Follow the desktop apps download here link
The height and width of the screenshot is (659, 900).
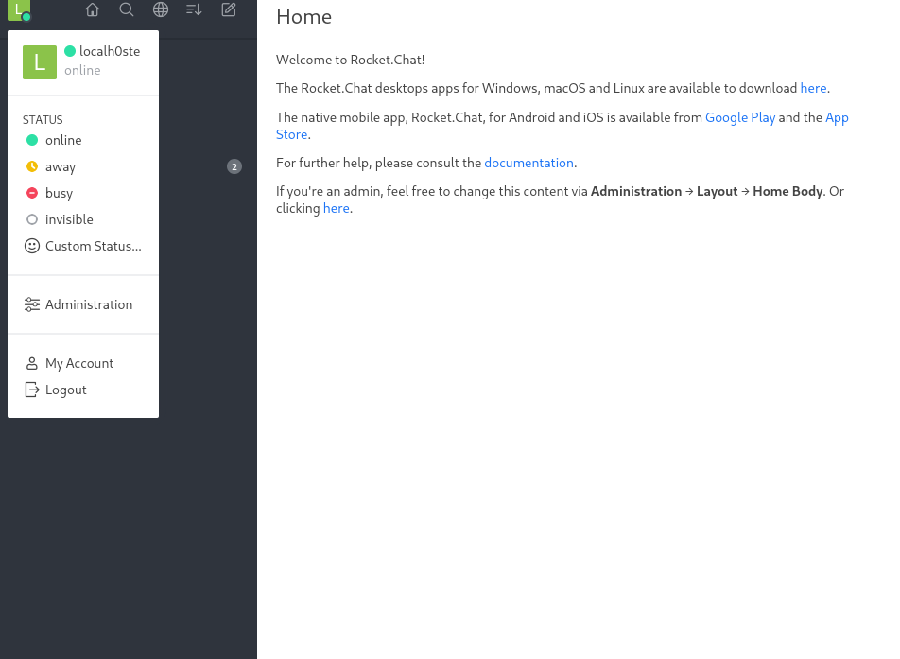[813, 89]
